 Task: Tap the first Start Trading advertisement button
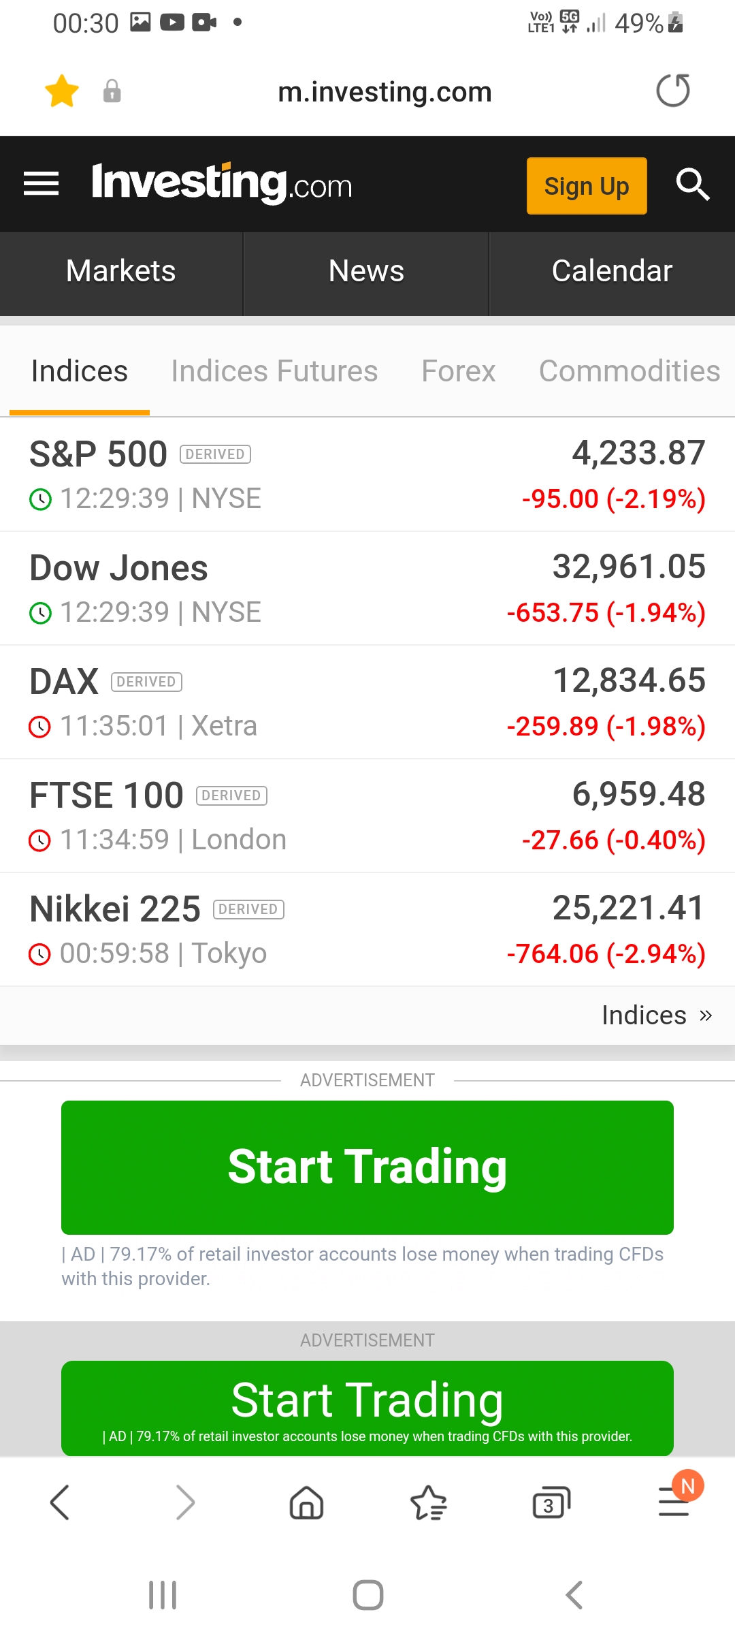pos(367,1167)
